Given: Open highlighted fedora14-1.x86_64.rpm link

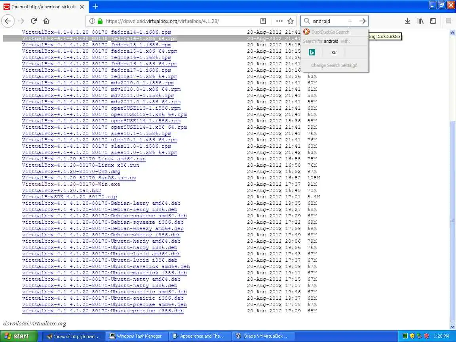Looking at the screenshot, I should click(x=100, y=38).
